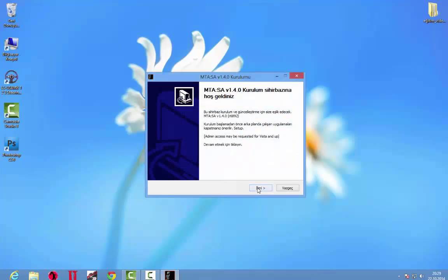This screenshot has height=280, width=448.
Task: Open the red-white car game taskbar icon
Action: [x=92, y=275]
